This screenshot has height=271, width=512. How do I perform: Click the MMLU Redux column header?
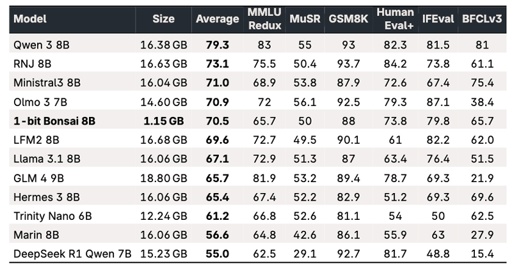[x=263, y=19]
